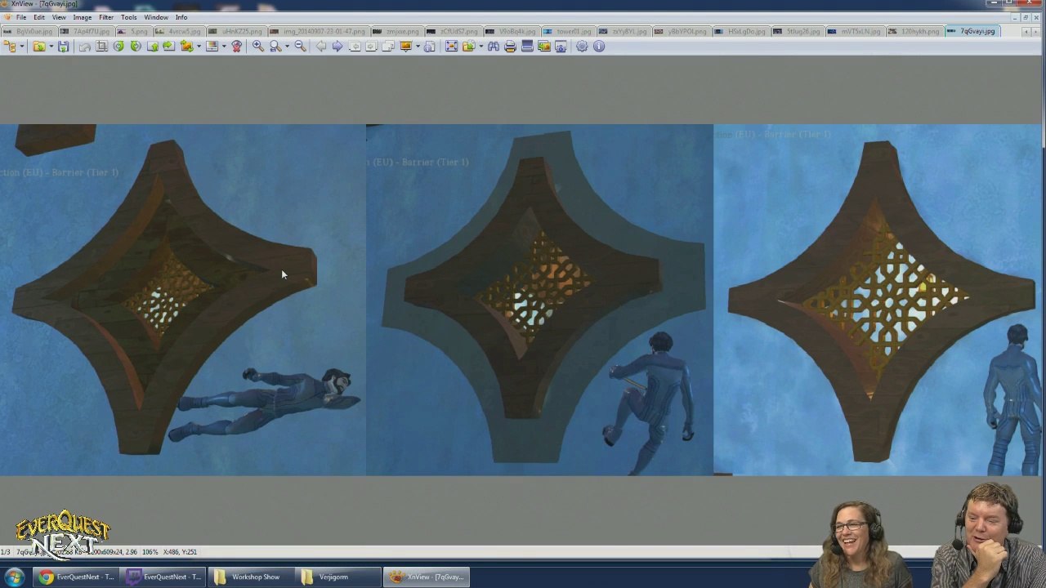Rotate image left with green icon
The image size is (1046, 588).
point(118,47)
